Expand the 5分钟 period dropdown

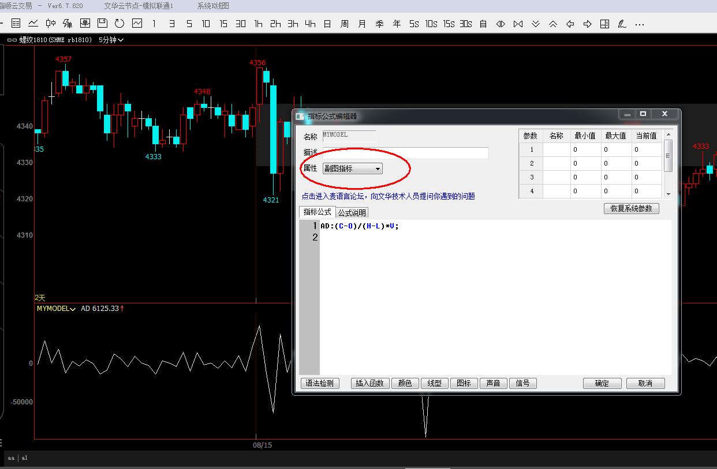click(x=111, y=40)
